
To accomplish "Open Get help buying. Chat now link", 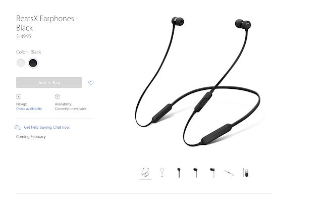I will [x=47, y=127].
